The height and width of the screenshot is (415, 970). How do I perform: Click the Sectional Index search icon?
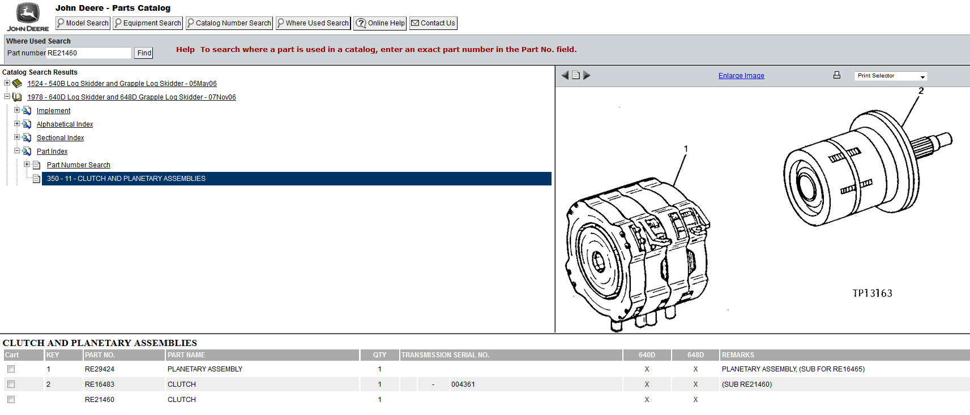click(27, 137)
